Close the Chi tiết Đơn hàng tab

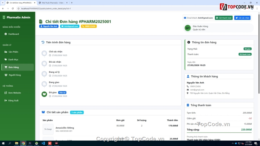35,3
